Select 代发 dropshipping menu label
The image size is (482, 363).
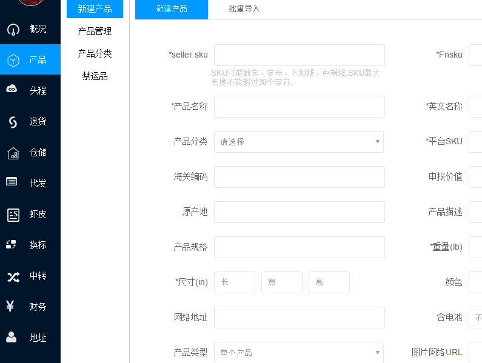point(38,183)
